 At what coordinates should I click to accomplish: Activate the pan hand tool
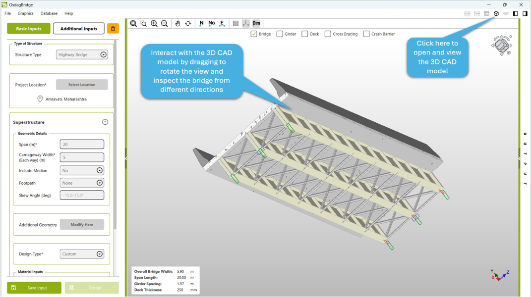coord(178,23)
